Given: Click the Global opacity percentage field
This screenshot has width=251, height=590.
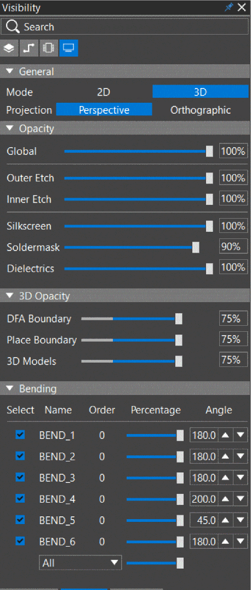Looking at the screenshot, I should (x=233, y=151).
